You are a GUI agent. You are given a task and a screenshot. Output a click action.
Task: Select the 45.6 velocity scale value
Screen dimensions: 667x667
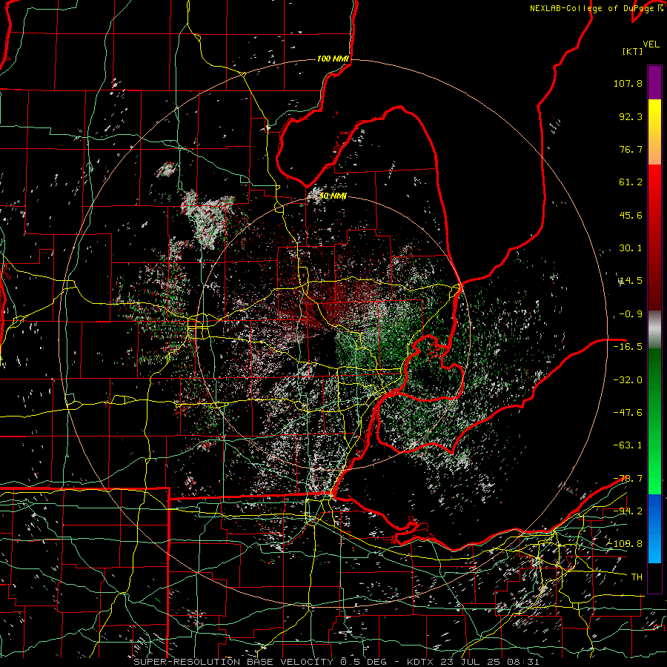(x=631, y=215)
